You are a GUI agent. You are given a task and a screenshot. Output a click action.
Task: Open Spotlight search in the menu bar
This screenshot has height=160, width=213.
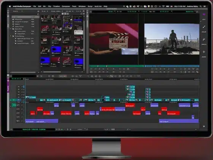tap(201, 6)
